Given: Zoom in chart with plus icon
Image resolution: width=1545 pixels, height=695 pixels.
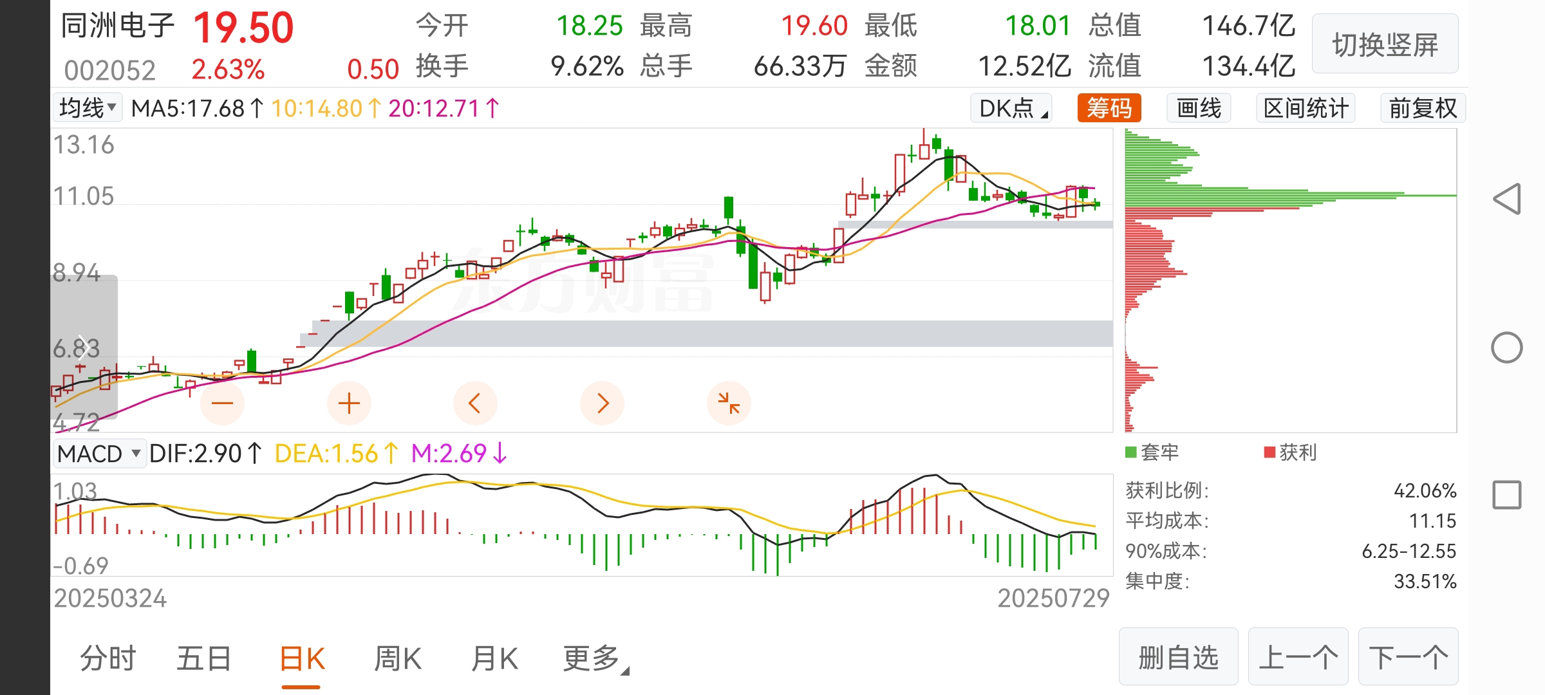Looking at the screenshot, I should (349, 403).
